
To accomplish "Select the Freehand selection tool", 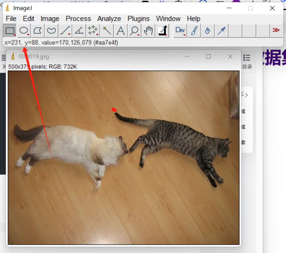I will (51, 31).
